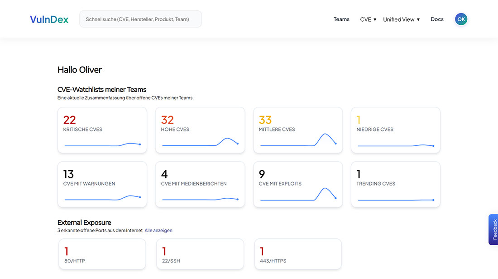498x279 pixels.
Task: Open the 443/HTTPS port card
Action: tap(297, 254)
